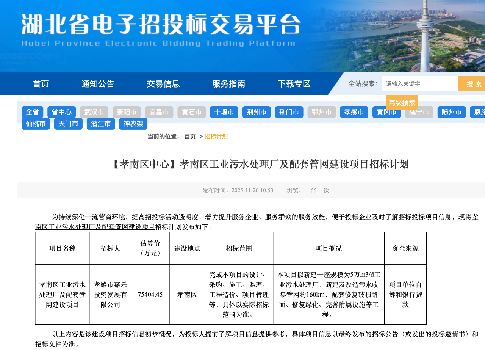Viewport: 485px width, 350px height.
Task: Click the 首页 breadcrumb link
Action: tap(190, 137)
